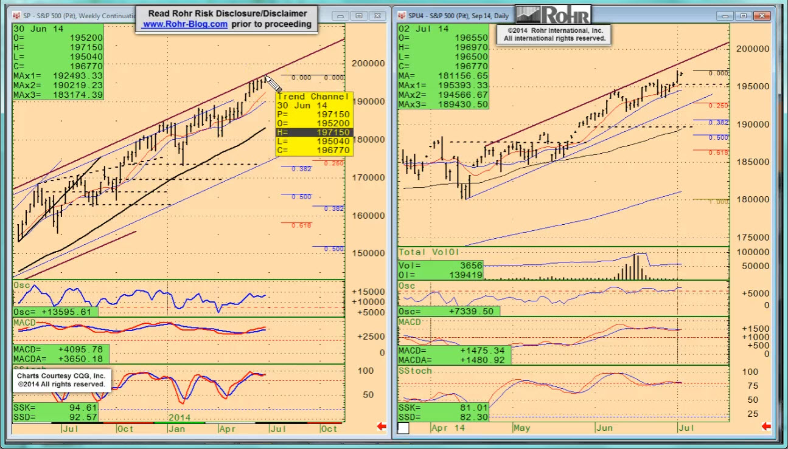This screenshot has height=449, width=788.
Task: Click red arrow on daily chart time axis
Action: [767, 427]
